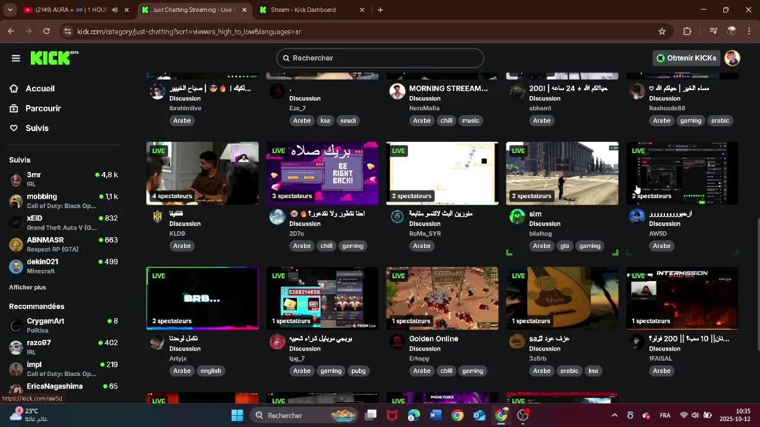Open the tab search dropdown arrow

[x=9, y=9]
